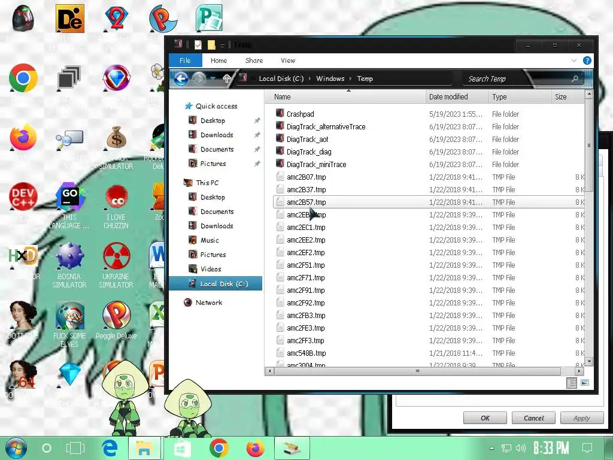
Task: Click the Properties quick access toolbar icon
Action: click(198, 45)
